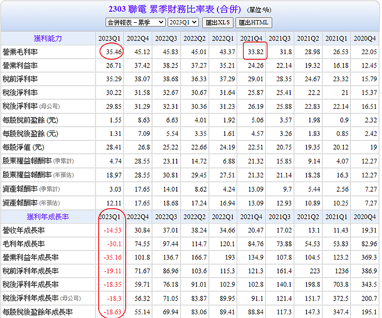Click the 營業利益年成長率 row label

tap(30, 257)
